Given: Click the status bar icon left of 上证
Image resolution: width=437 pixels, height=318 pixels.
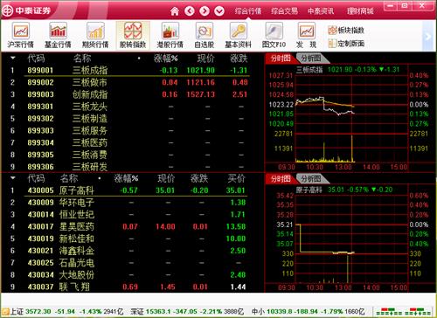Looking at the screenshot, I should pos(5,312).
